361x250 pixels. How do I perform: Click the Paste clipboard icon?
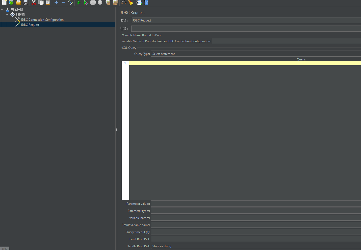[48, 2]
